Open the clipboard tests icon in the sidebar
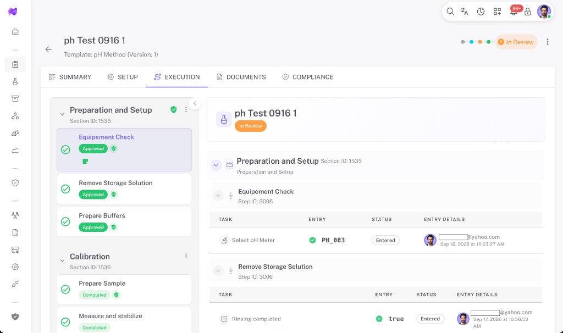 pyautogui.click(x=15, y=65)
